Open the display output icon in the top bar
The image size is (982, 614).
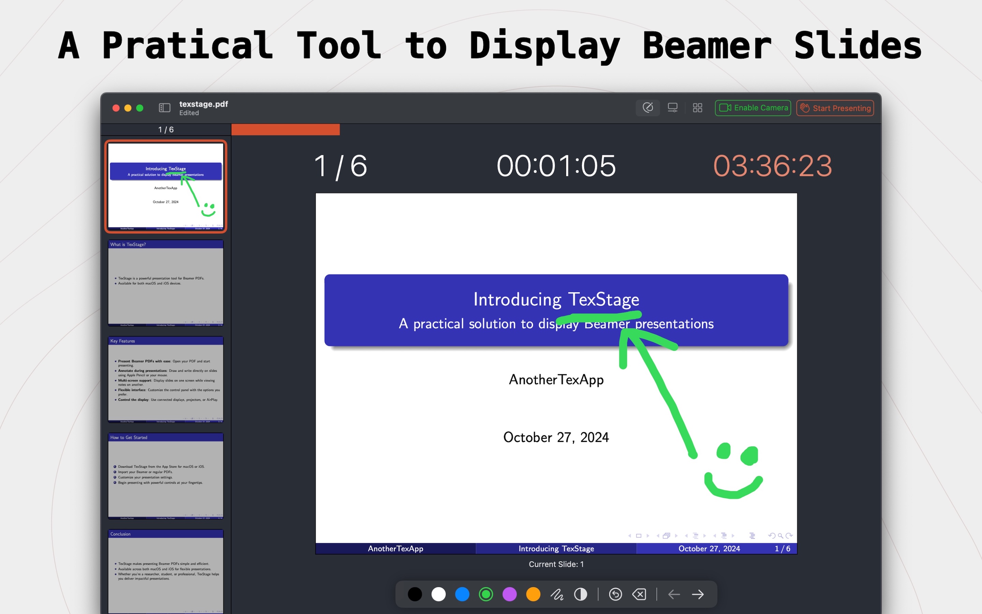[x=672, y=107]
